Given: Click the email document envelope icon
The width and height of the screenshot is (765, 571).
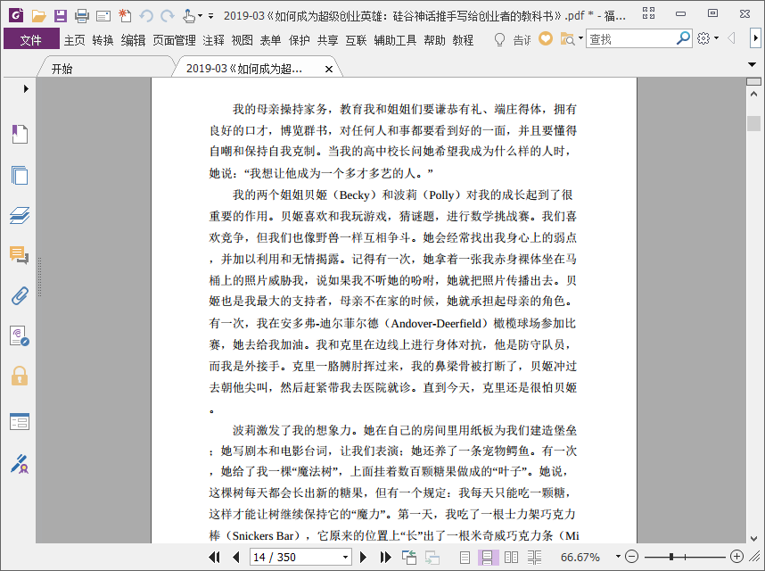Looking at the screenshot, I should coord(103,17).
